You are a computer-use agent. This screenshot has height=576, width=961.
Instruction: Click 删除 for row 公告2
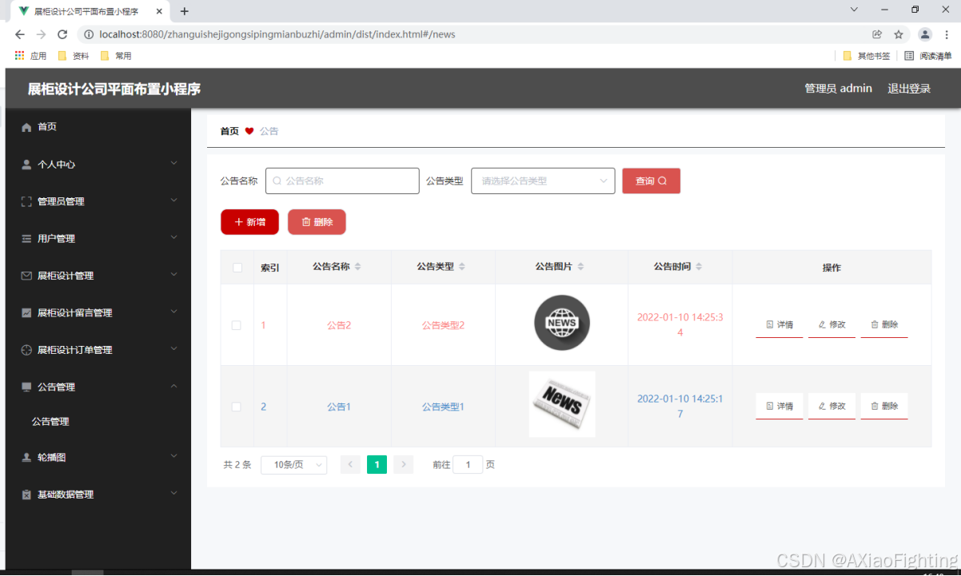click(884, 325)
